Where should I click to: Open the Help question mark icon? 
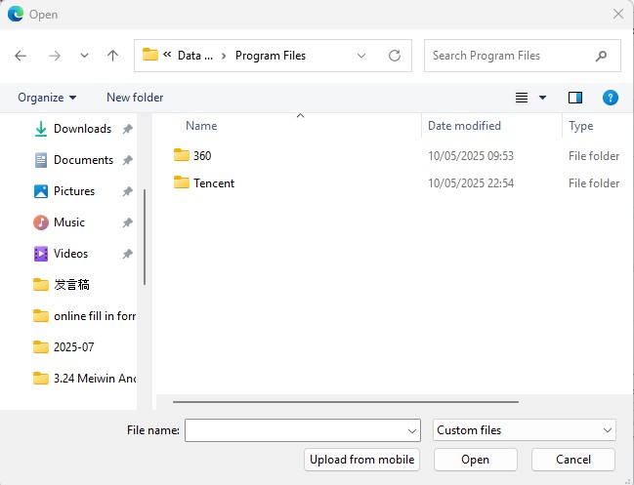point(611,98)
